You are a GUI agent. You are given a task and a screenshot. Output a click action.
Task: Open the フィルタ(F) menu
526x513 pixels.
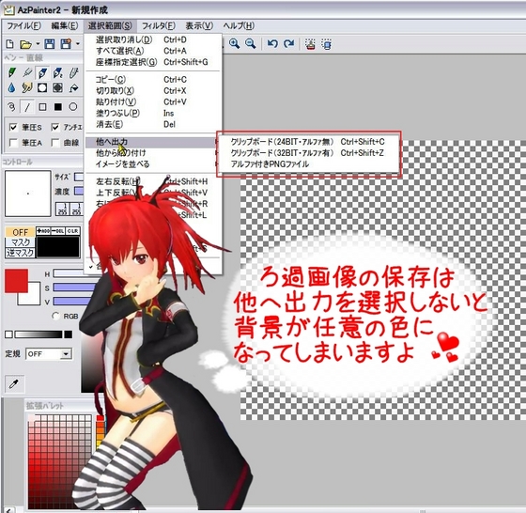click(x=159, y=25)
